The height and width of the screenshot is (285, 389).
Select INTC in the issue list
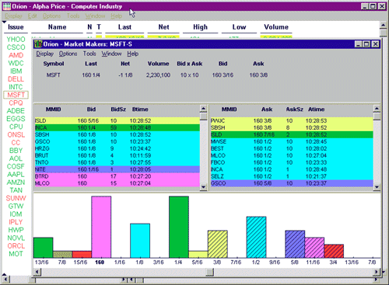16,87
